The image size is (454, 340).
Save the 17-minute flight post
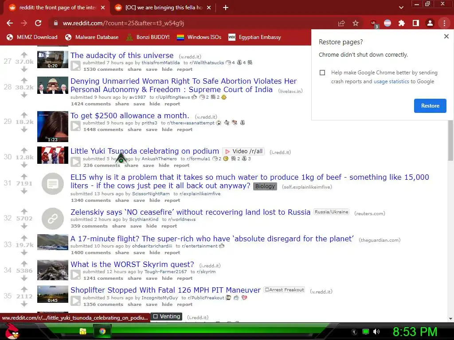[139, 252]
